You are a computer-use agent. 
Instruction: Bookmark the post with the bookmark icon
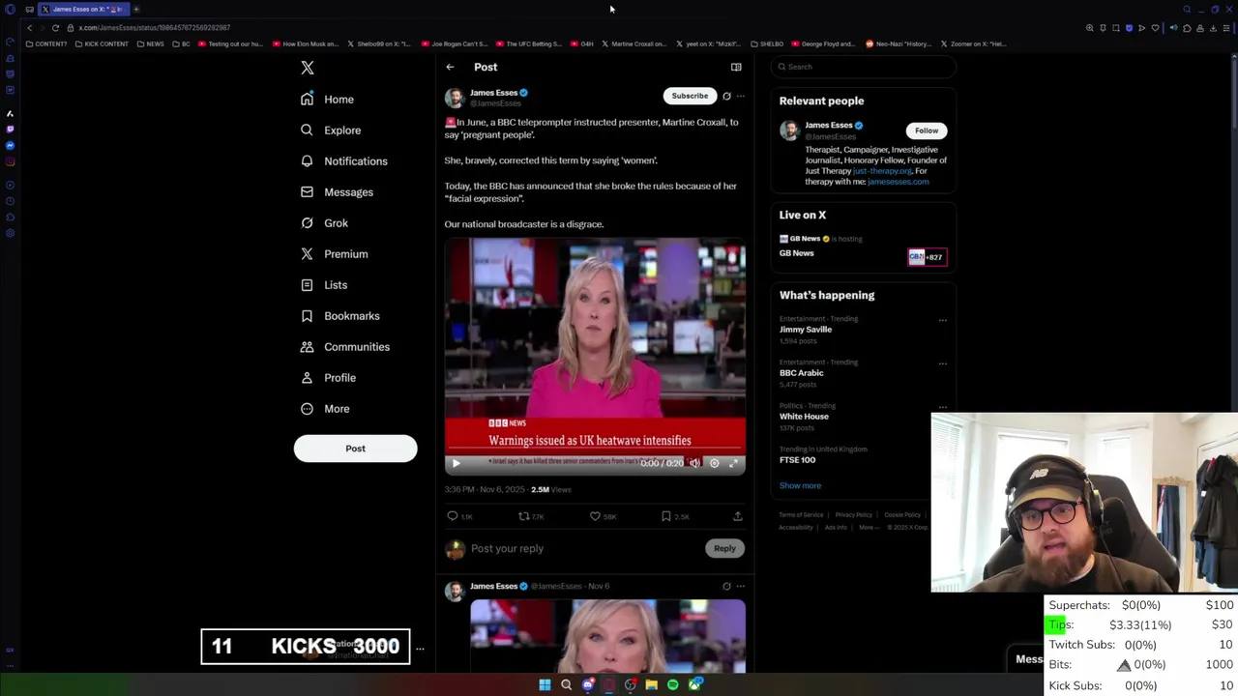[x=666, y=516]
